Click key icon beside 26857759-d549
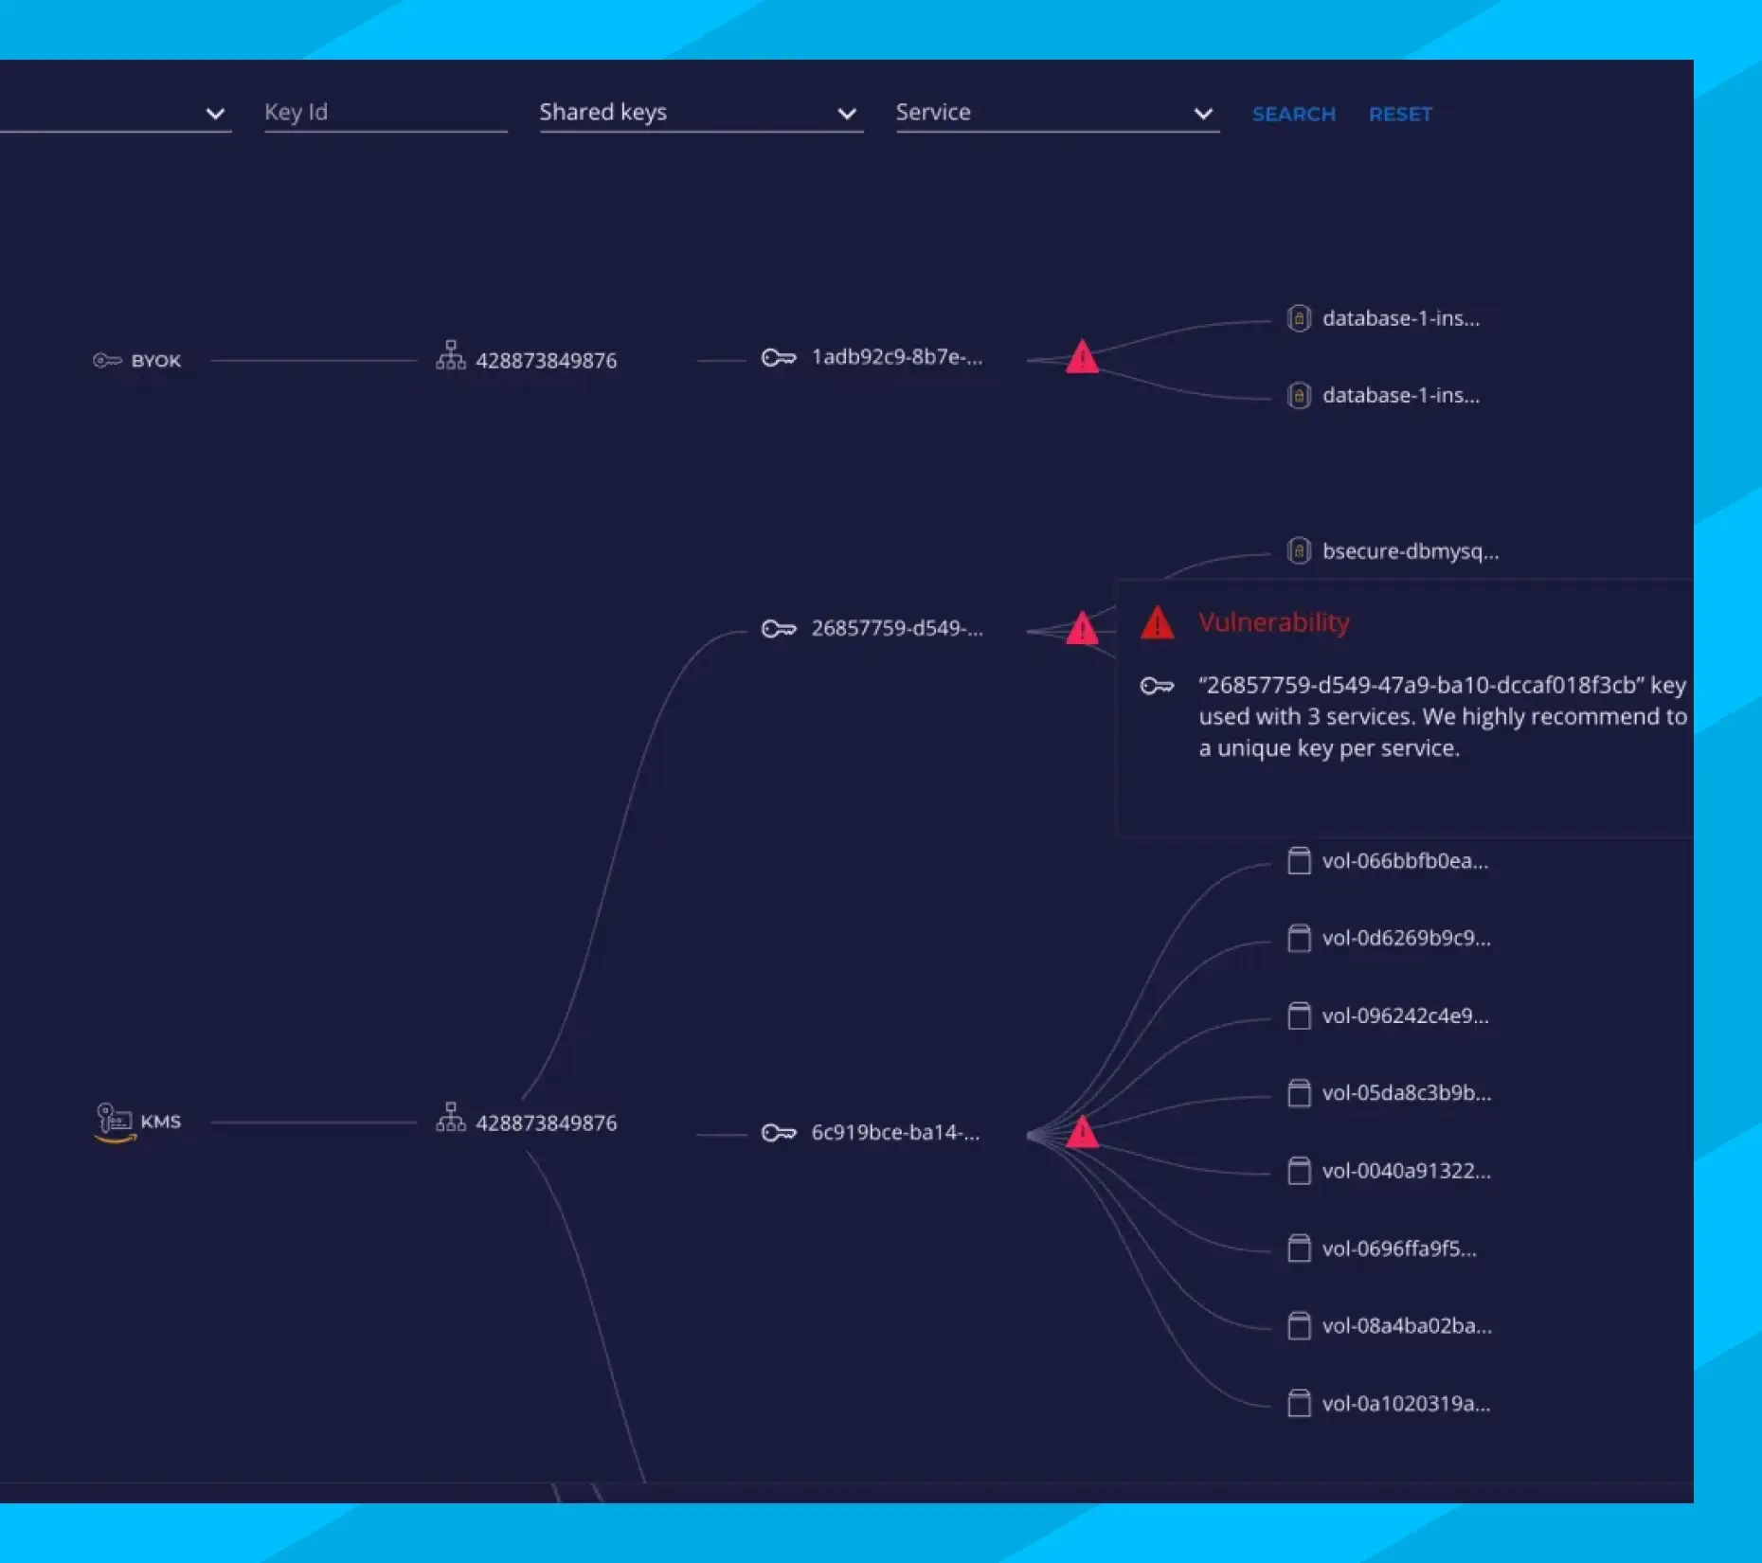Image resolution: width=1762 pixels, height=1563 pixels. click(x=779, y=629)
